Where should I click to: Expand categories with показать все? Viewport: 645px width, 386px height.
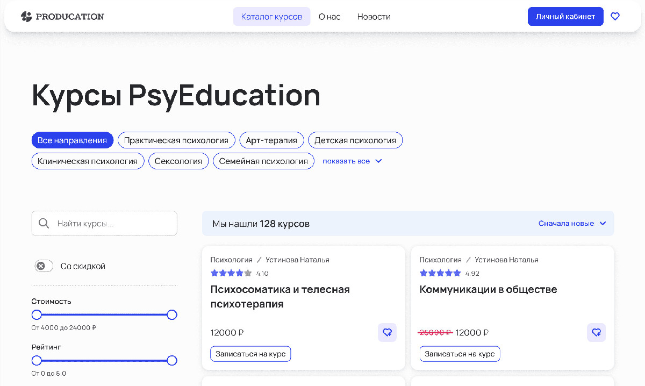click(353, 161)
